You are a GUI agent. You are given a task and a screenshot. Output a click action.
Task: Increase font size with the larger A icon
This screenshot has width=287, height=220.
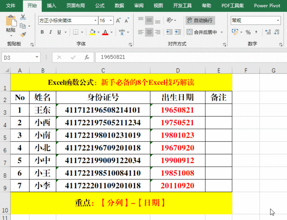tap(118, 21)
